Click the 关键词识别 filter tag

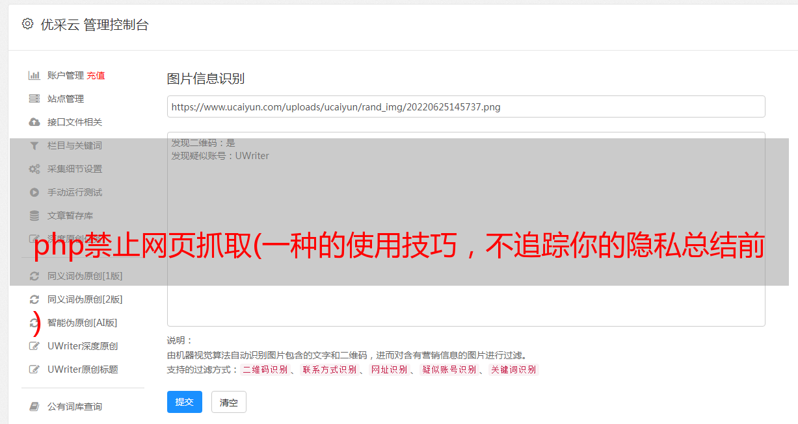(514, 369)
